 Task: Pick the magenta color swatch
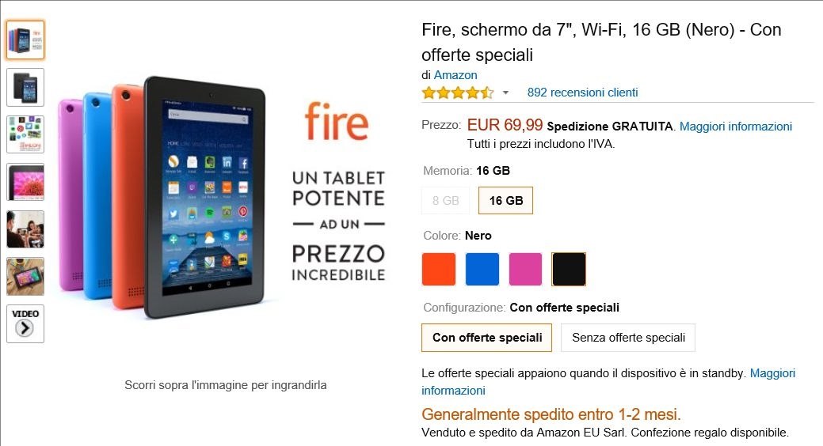(x=525, y=270)
